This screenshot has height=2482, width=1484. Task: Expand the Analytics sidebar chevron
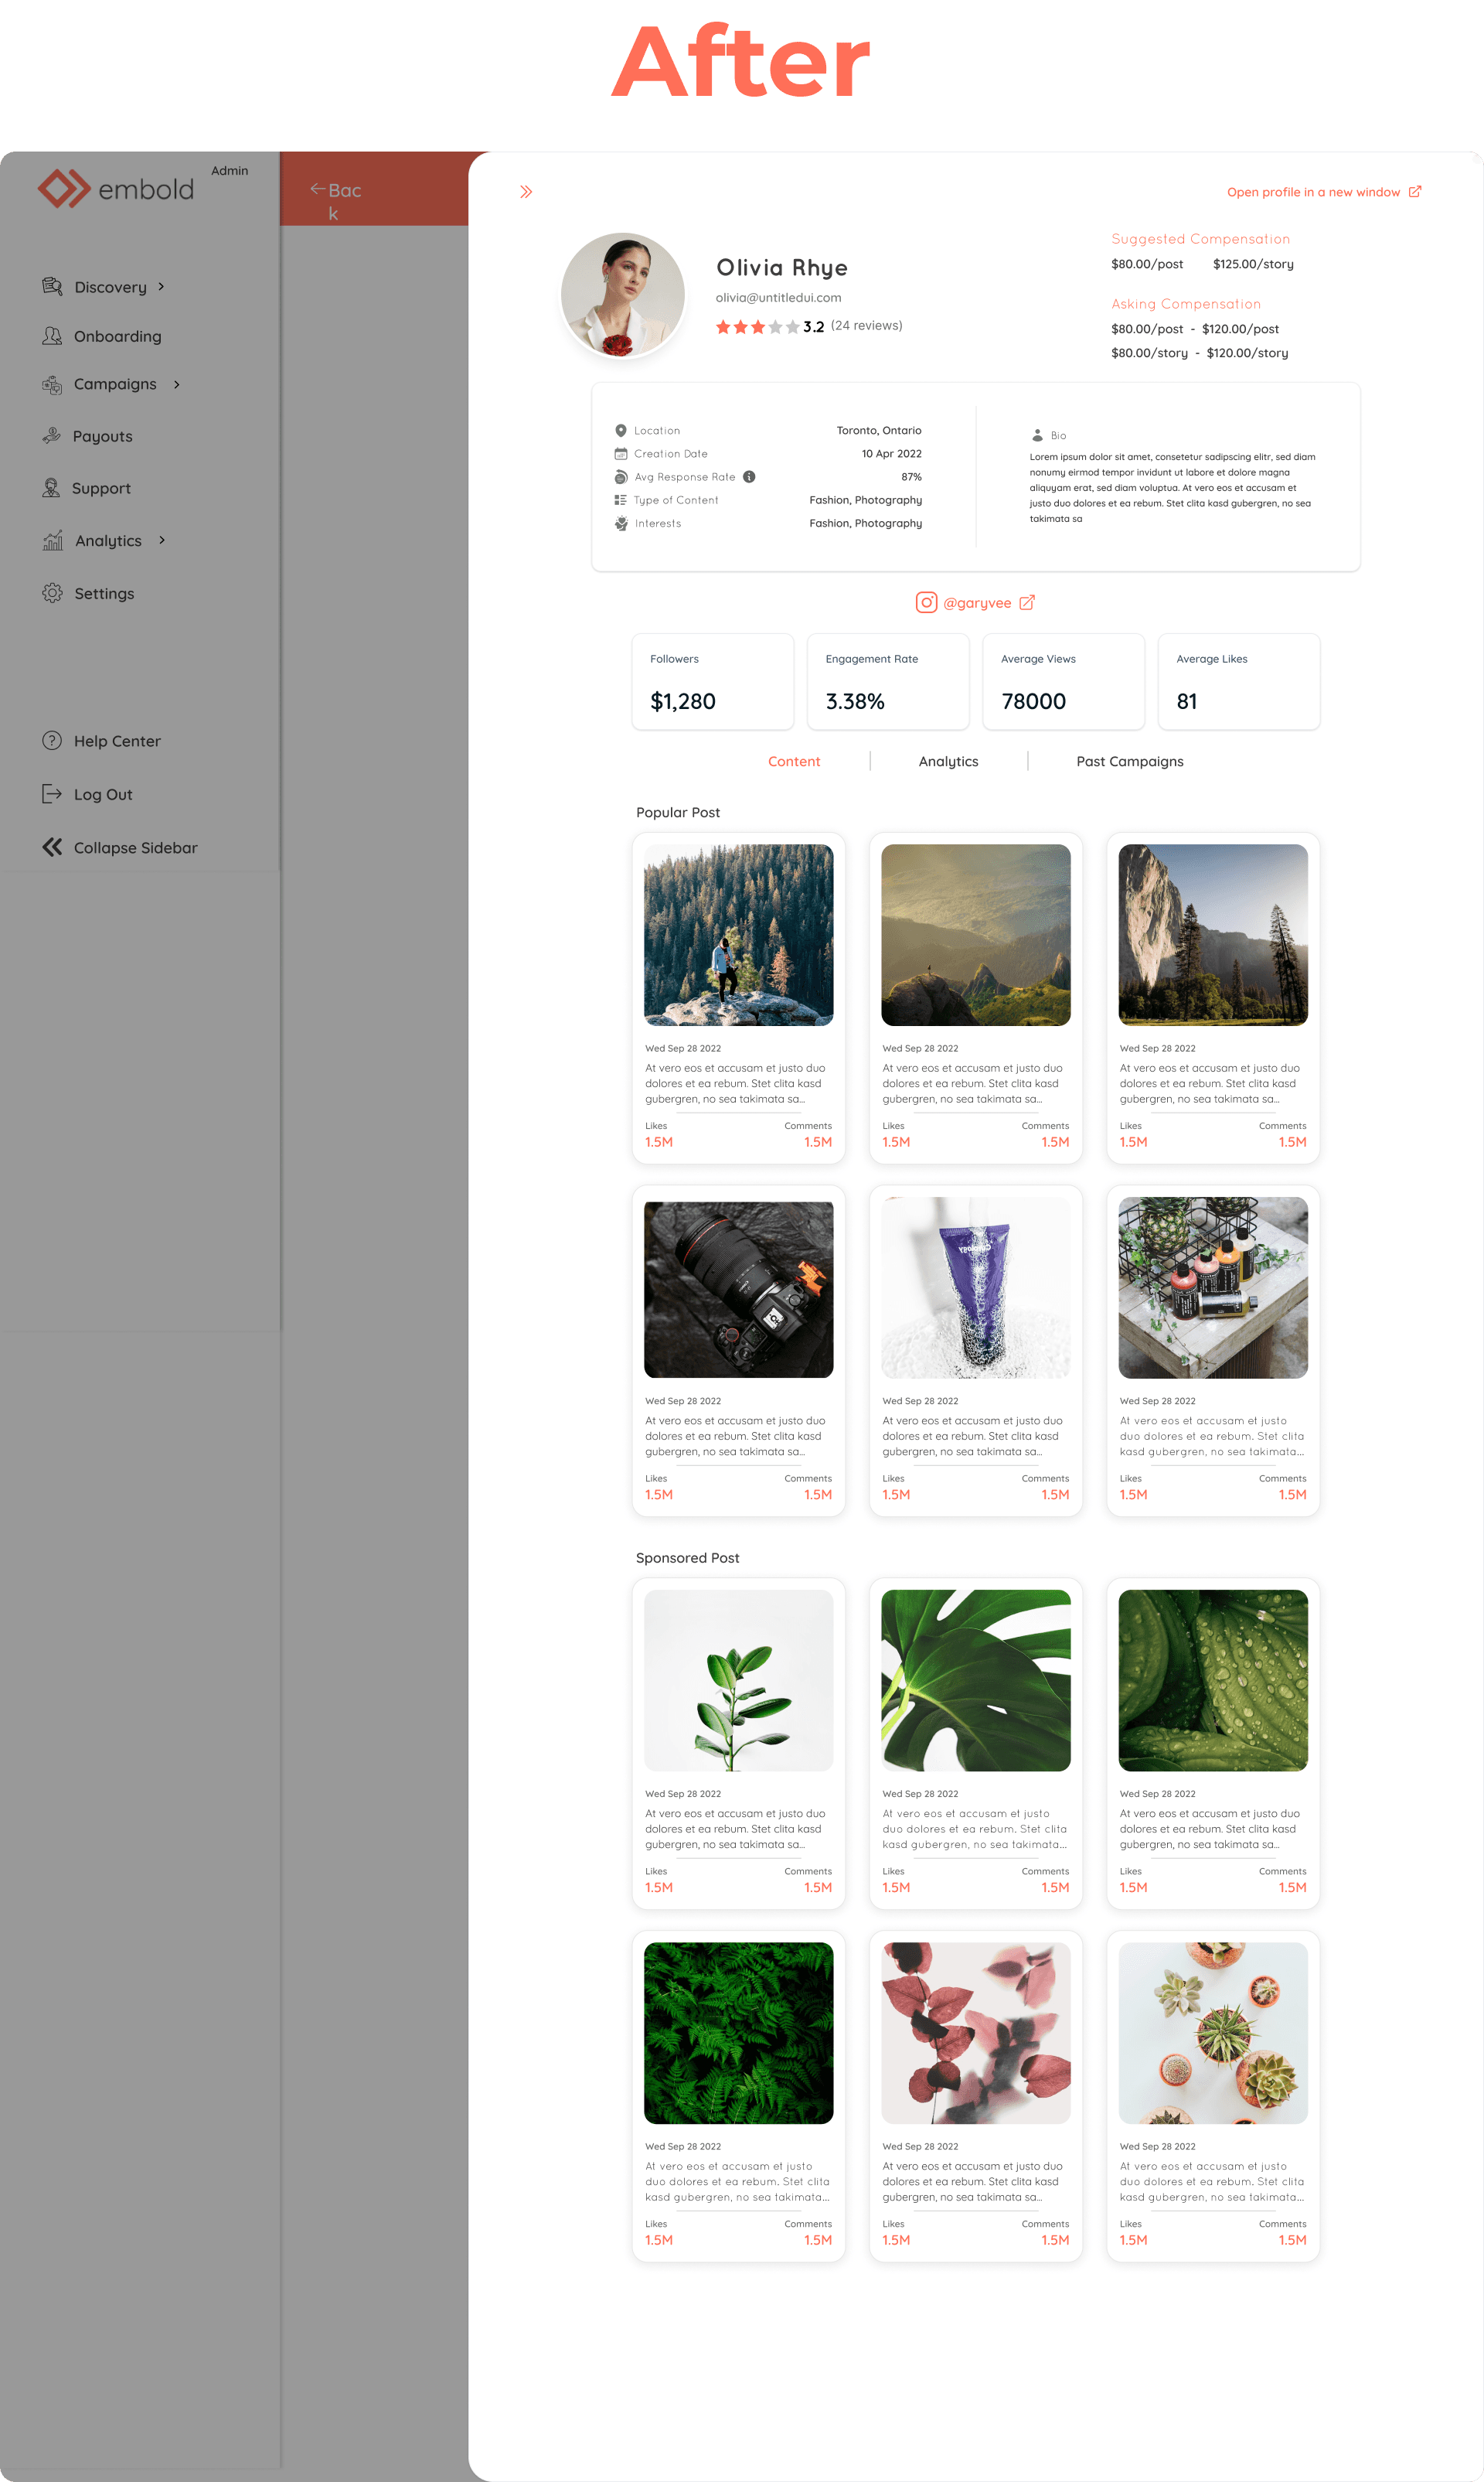click(162, 540)
